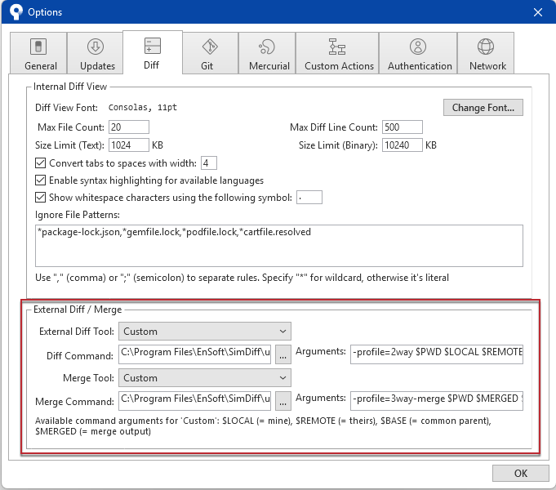The image size is (556, 490).
Task: Confirm with the OK button
Action: [521, 474]
